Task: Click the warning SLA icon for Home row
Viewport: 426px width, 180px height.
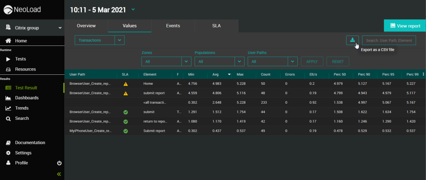Action: (x=126, y=83)
